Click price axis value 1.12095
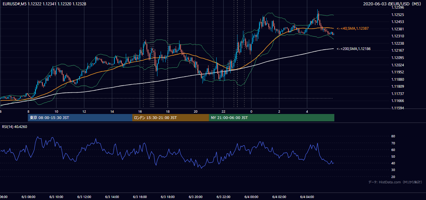 [x=398, y=58]
